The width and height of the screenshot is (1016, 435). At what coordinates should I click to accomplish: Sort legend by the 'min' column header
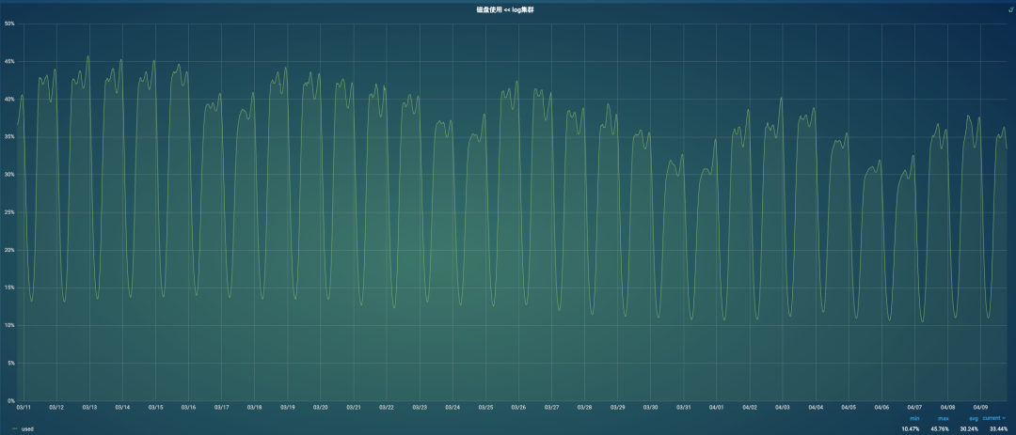(x=914, y=419)
